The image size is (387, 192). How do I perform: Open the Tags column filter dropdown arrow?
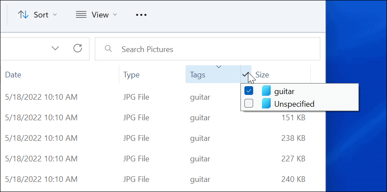click(246, 75)
